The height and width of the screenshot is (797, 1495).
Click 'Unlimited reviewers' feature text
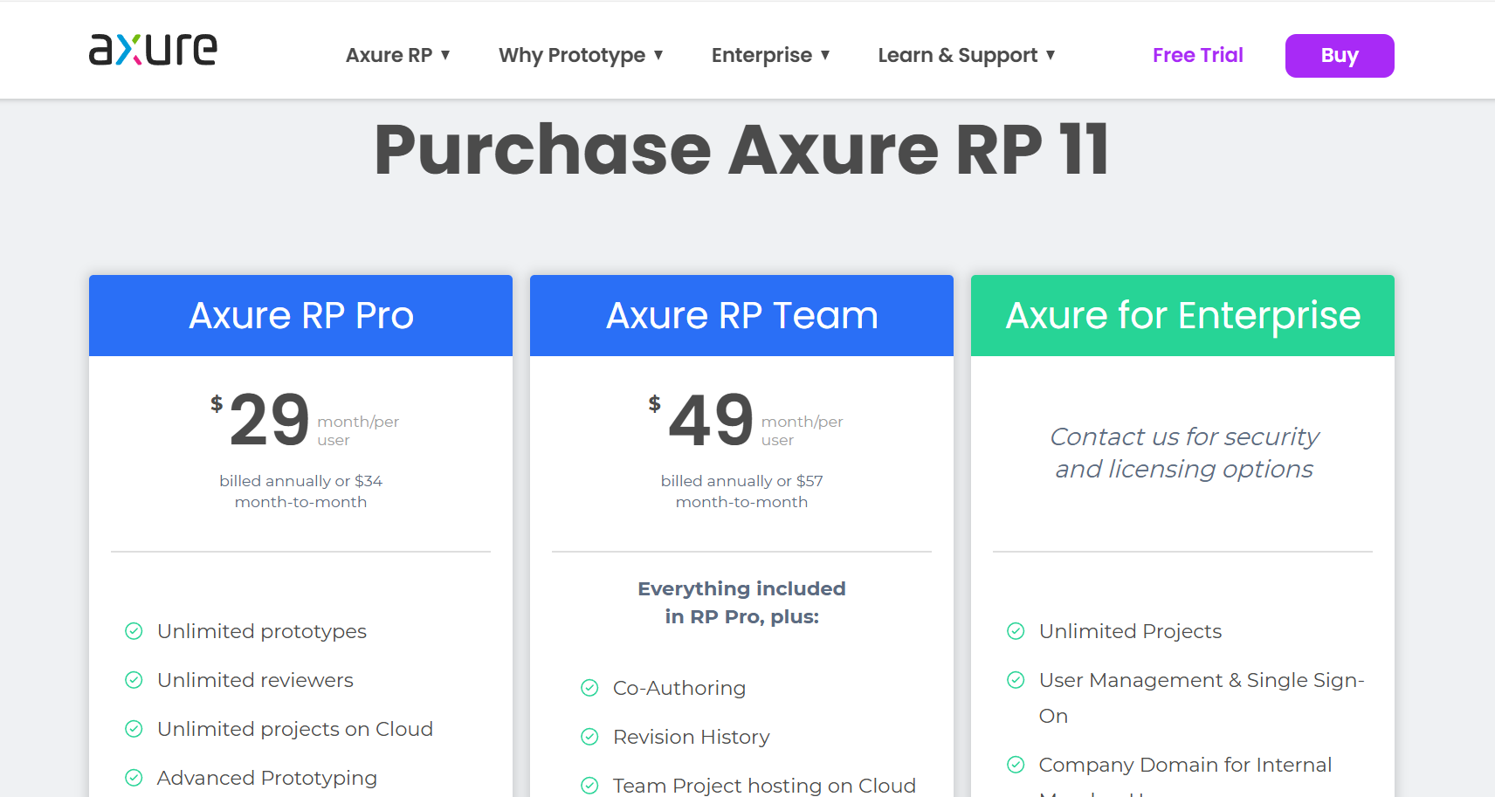pyautogui.click(x=255, y=680)
